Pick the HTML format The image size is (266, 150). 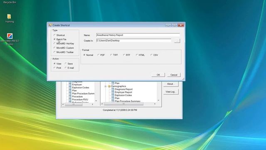pos(140,55)
